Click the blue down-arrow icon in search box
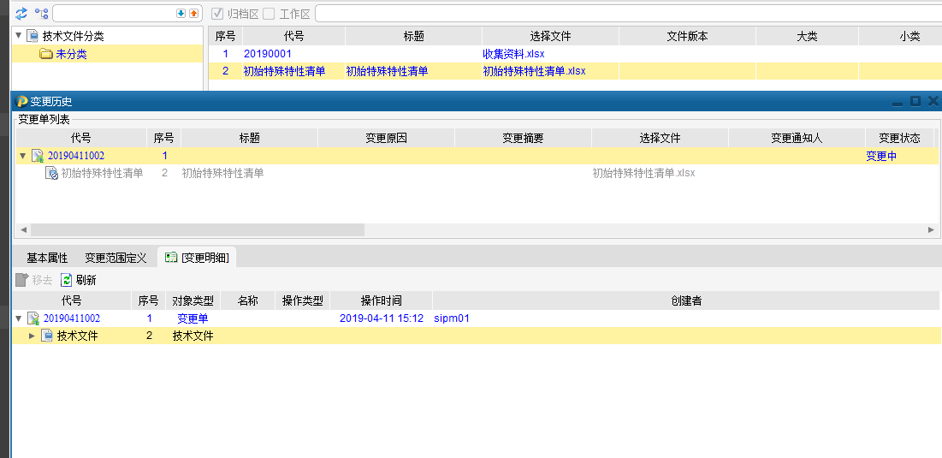This screenshot has height=458, width=942. coord(181,13)
